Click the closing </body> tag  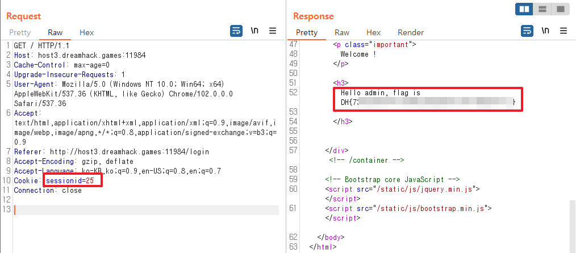331,237
